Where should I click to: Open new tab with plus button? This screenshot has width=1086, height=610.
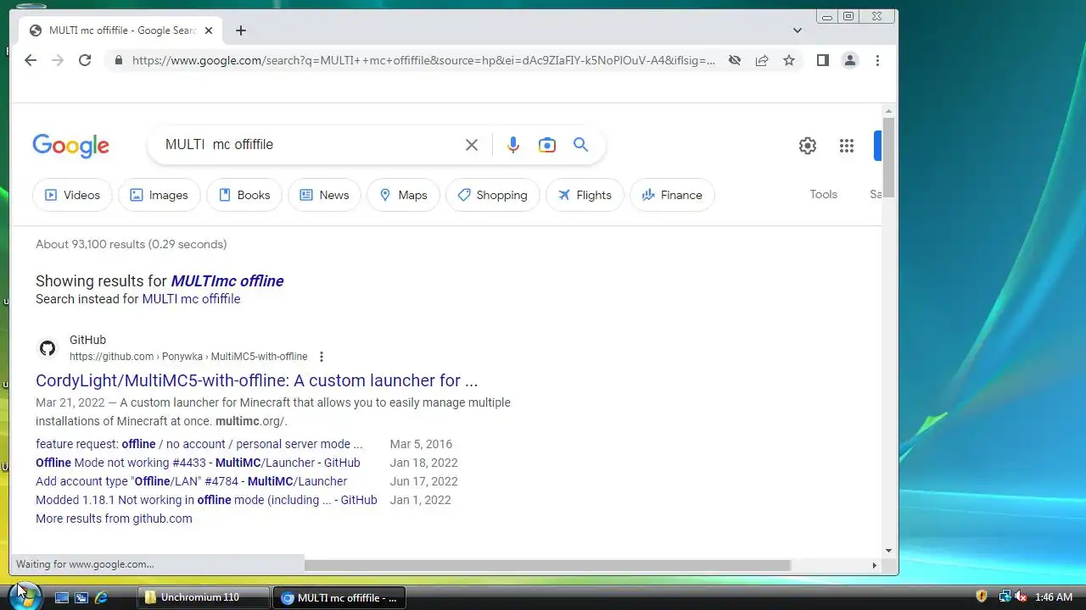(241, 30)
